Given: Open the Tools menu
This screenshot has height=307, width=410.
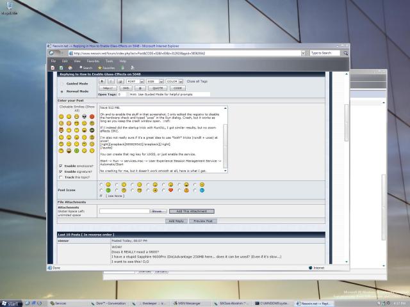Looking at the screenshot, I should pos(109,61).
